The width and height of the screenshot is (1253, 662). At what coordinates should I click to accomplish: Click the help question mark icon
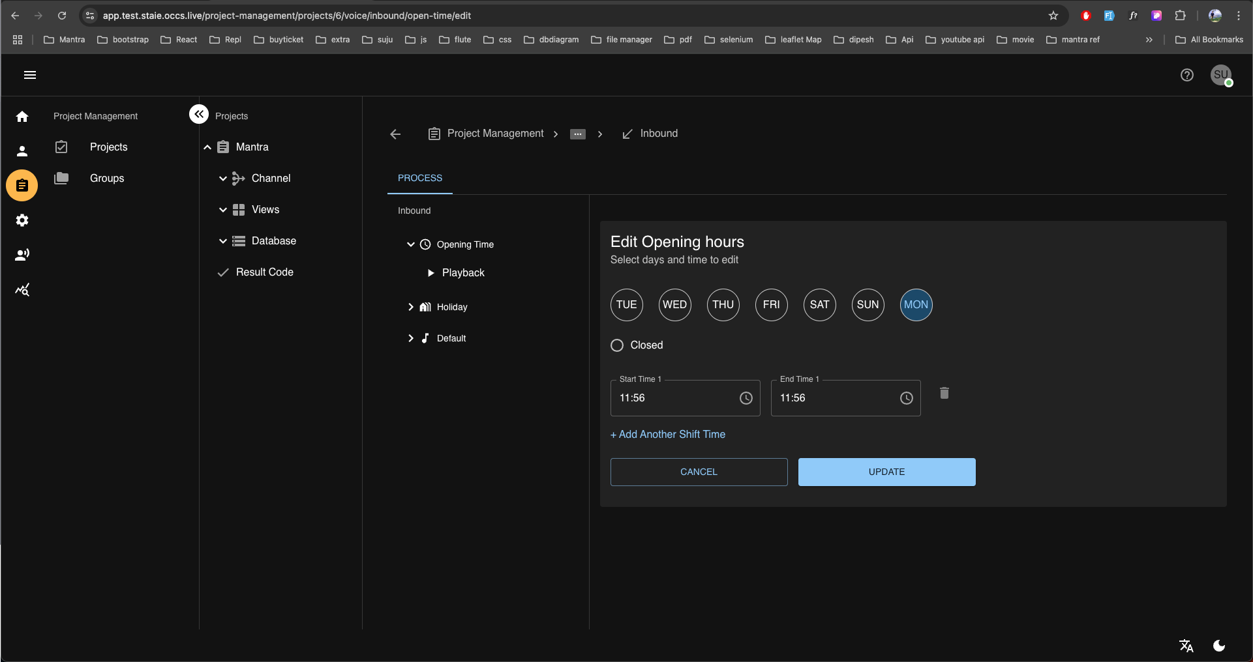point(1186,75)
